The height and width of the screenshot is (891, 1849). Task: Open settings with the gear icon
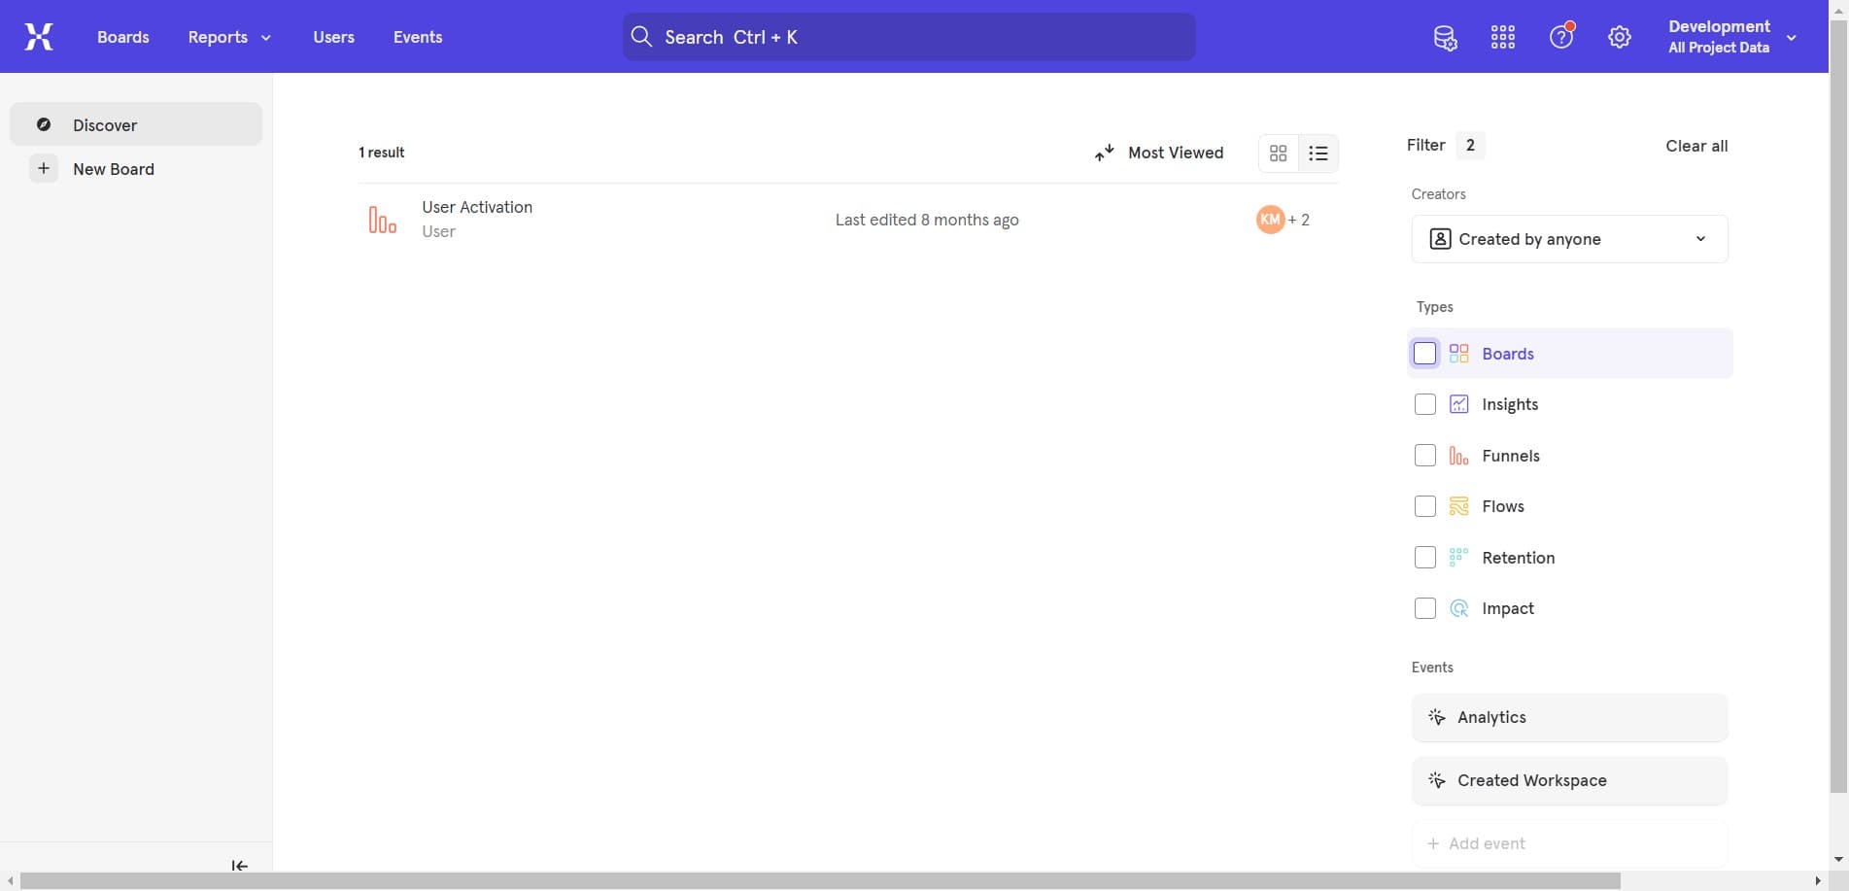[x=1618, y=36]
